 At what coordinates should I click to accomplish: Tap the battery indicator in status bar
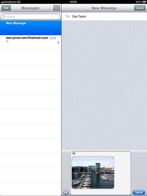pos(144,2)
